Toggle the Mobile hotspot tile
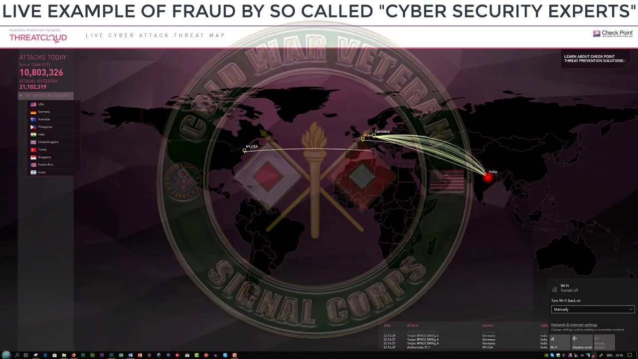 point(604,342)
